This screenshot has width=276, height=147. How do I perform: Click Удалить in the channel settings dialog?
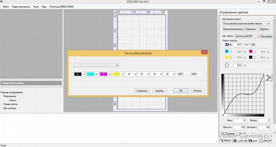(159, 91)
